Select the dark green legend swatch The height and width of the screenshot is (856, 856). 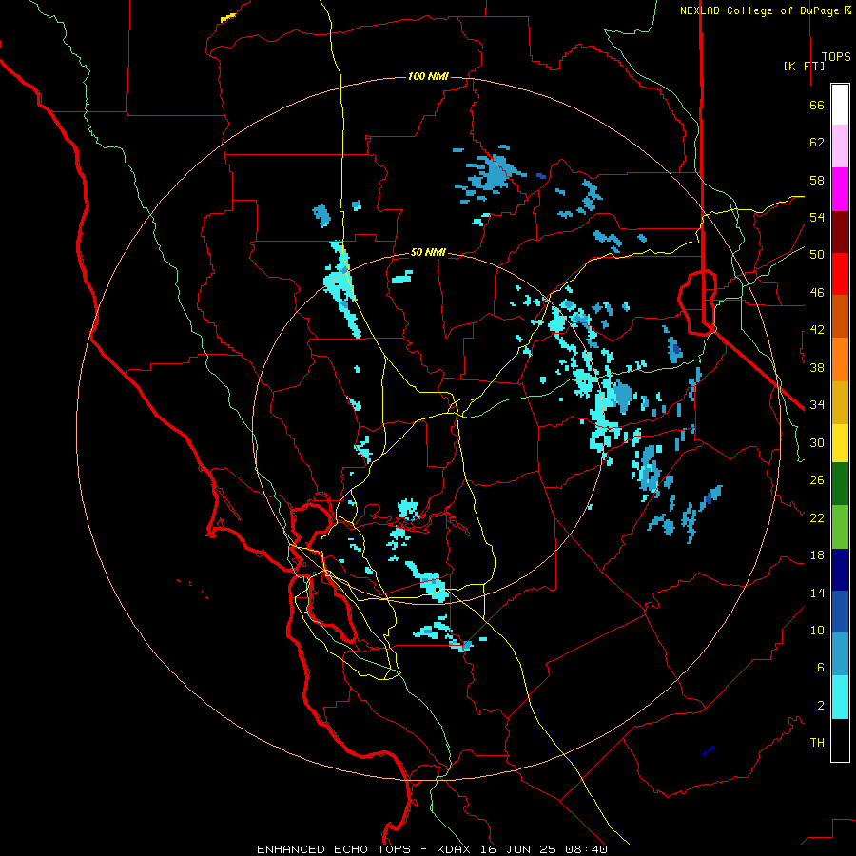point(840,484)
